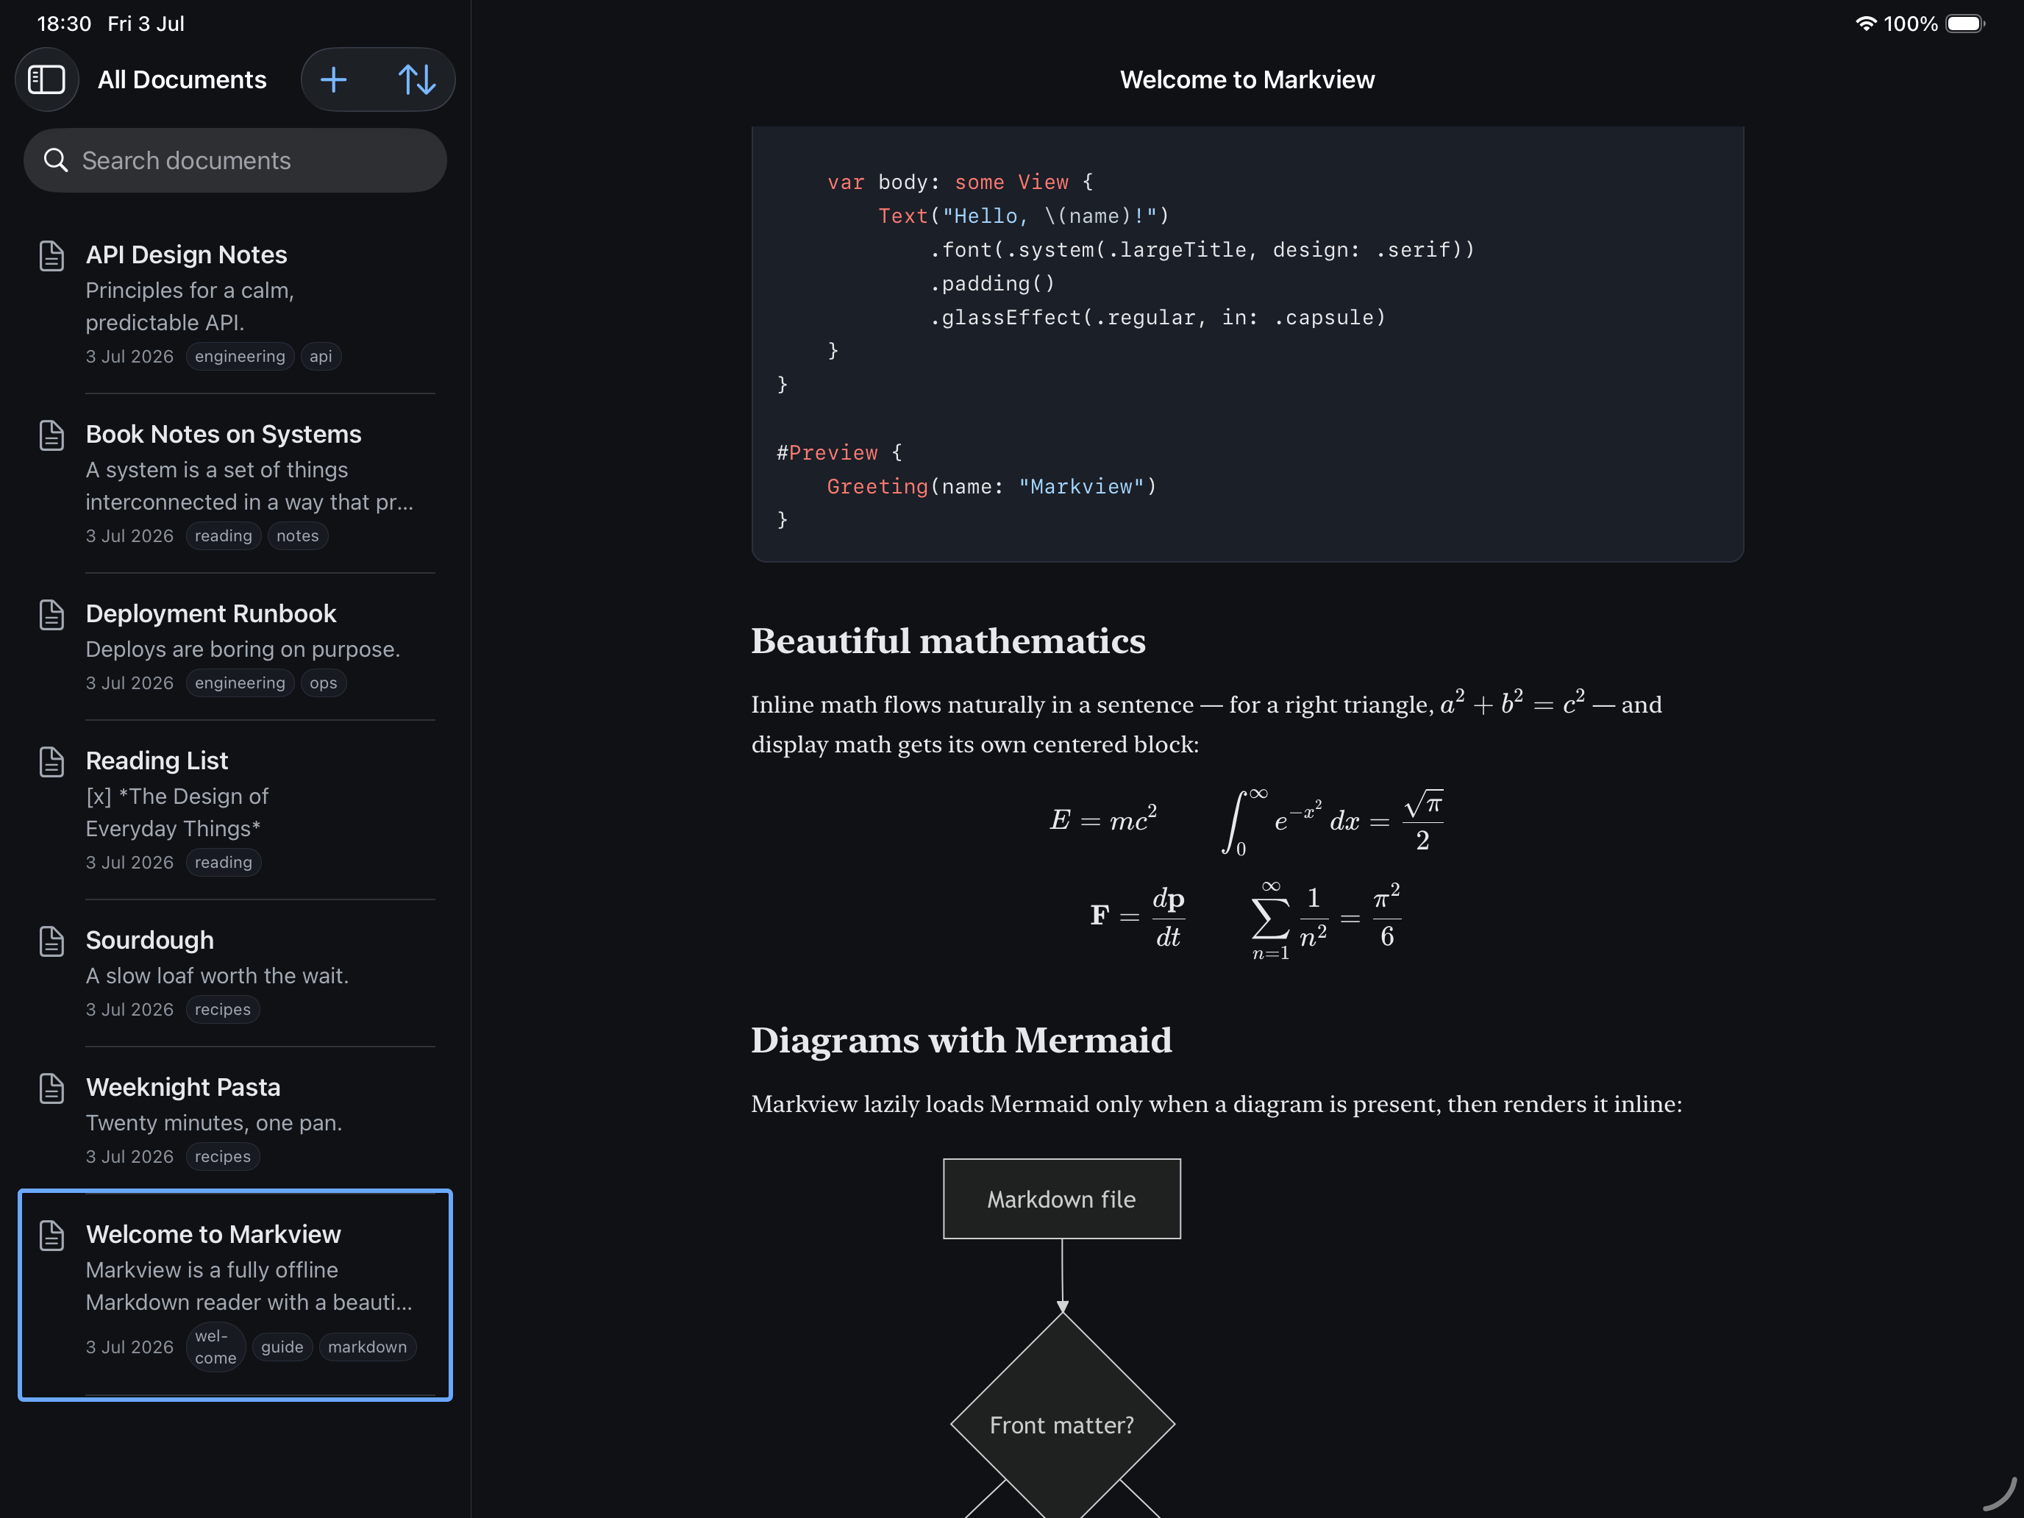Open the Sourdough document
The image size is (2024, 1518).
point(235,974)
